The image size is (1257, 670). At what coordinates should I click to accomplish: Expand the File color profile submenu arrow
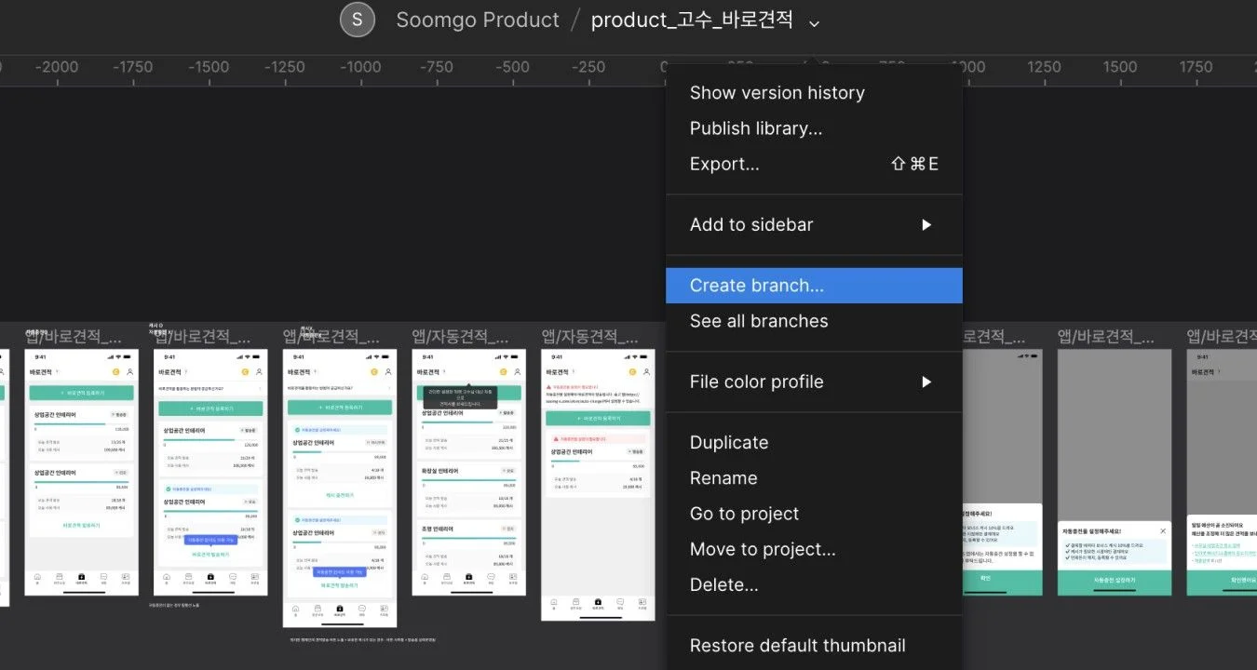[x=926, y=382]
